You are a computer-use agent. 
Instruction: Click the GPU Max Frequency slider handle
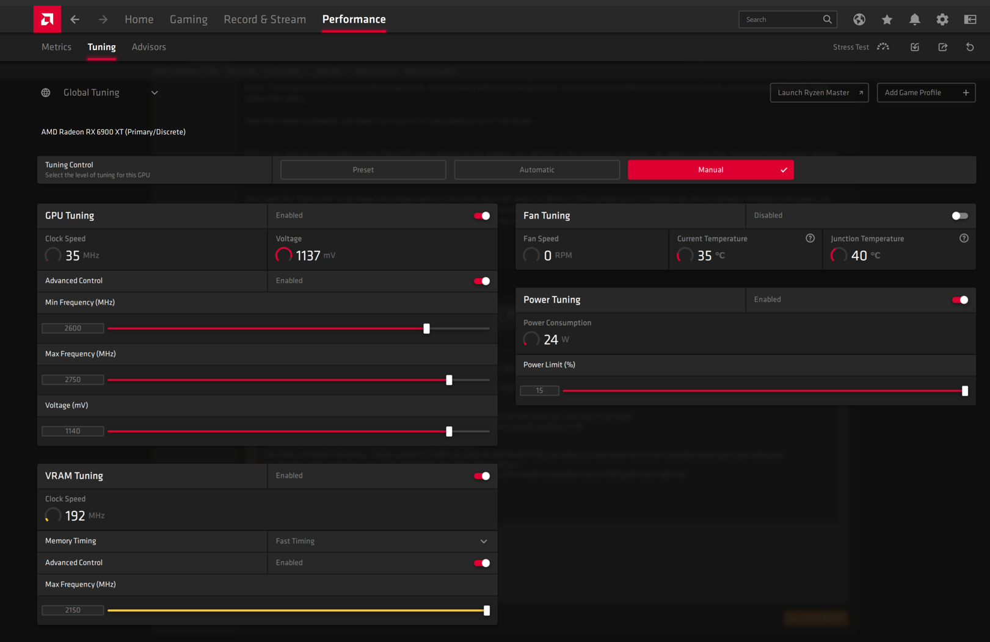pyautogui.click(x=450, y=380)
